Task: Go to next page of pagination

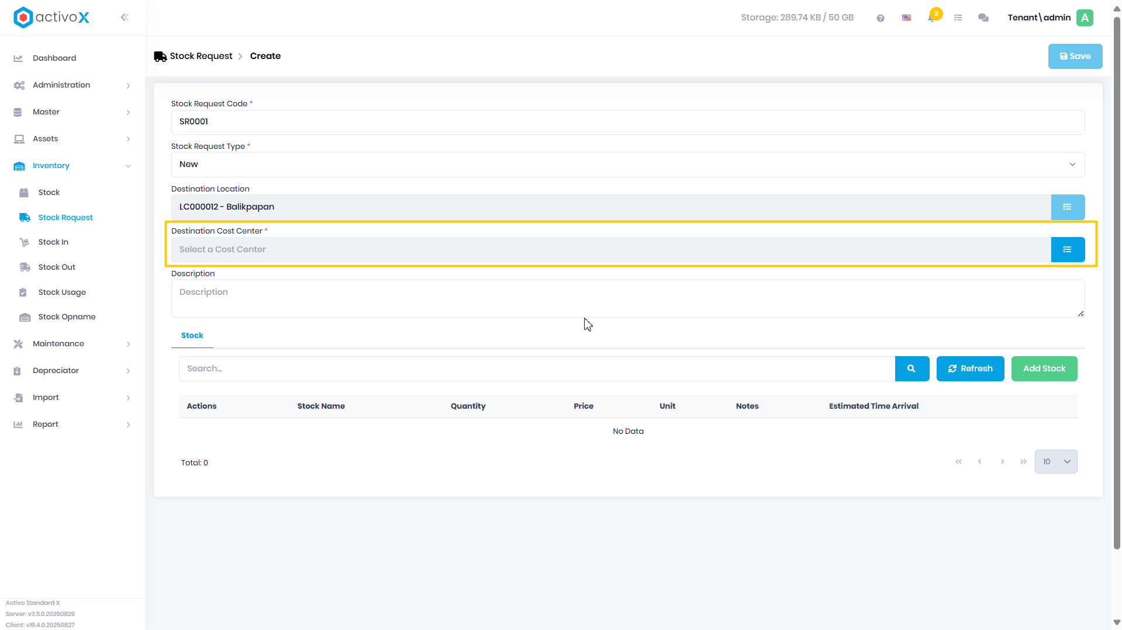Action: [1002, 462]
